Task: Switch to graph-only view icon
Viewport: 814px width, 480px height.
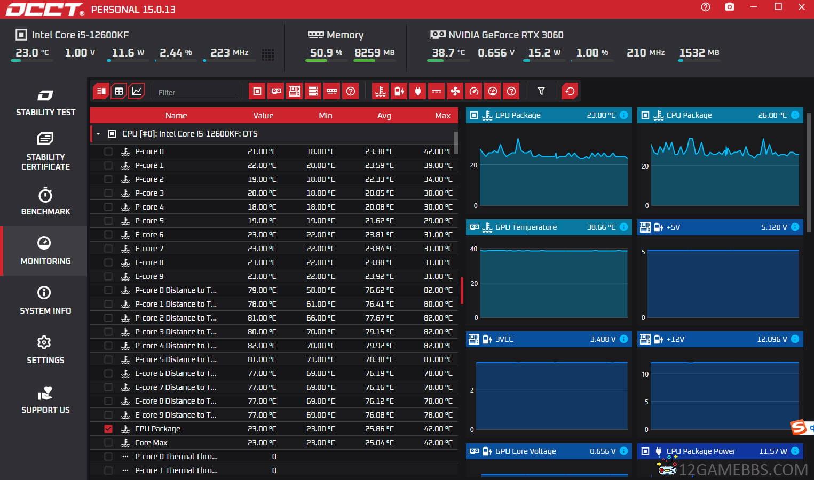Action: coord(137,91)
